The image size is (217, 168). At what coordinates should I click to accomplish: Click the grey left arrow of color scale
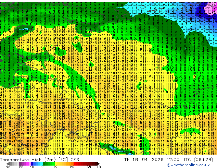pos(8,164)
